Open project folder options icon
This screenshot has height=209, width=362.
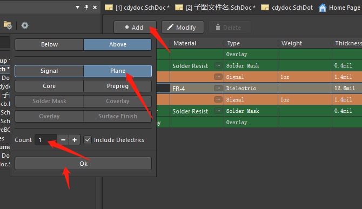click(8, 25)
